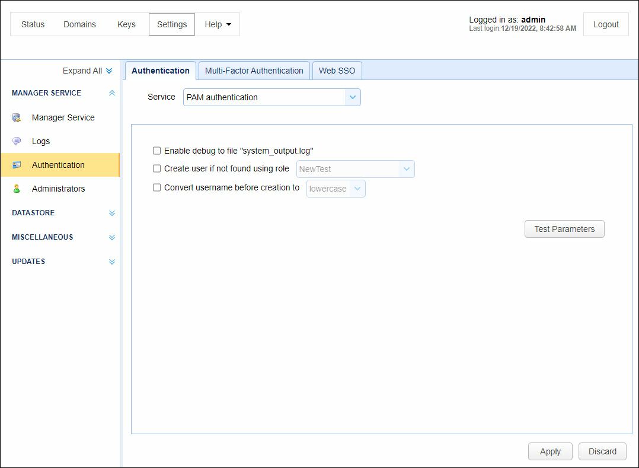Image resolution: width=639 pixels, height=468 pixels.
Task: Open the lowercase conversion dropdown
Action: 336,189
